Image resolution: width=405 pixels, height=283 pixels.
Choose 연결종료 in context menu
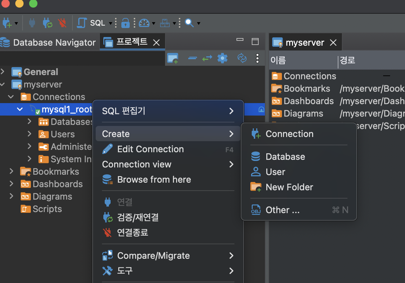click(168, 232)
